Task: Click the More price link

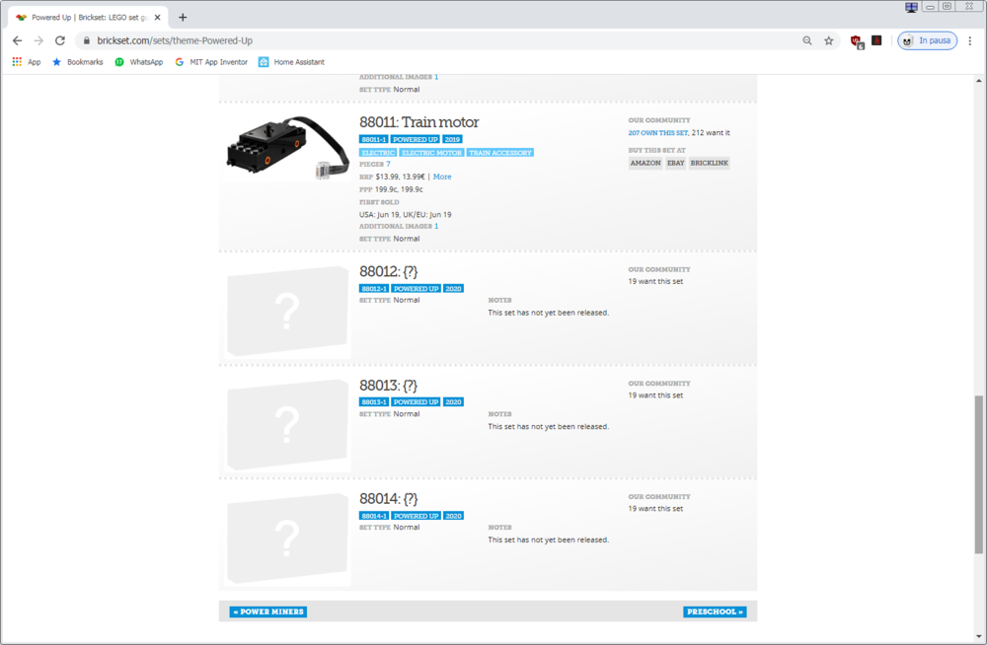Action: [x=442, y=177]
